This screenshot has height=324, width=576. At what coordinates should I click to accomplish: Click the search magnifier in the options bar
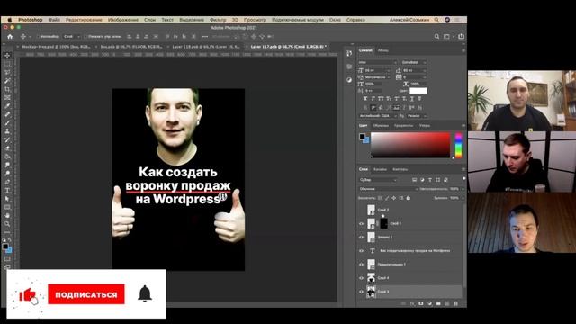click(x=436, y=36)
